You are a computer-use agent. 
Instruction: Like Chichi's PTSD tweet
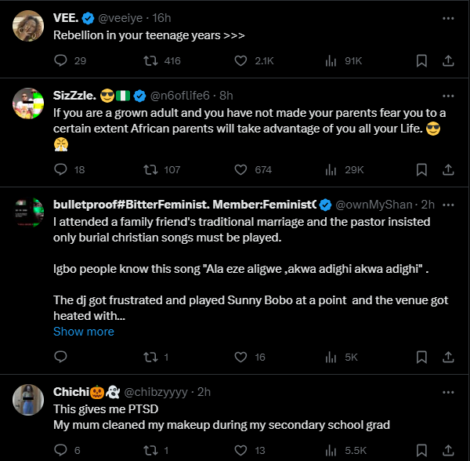tap(240, 451)
